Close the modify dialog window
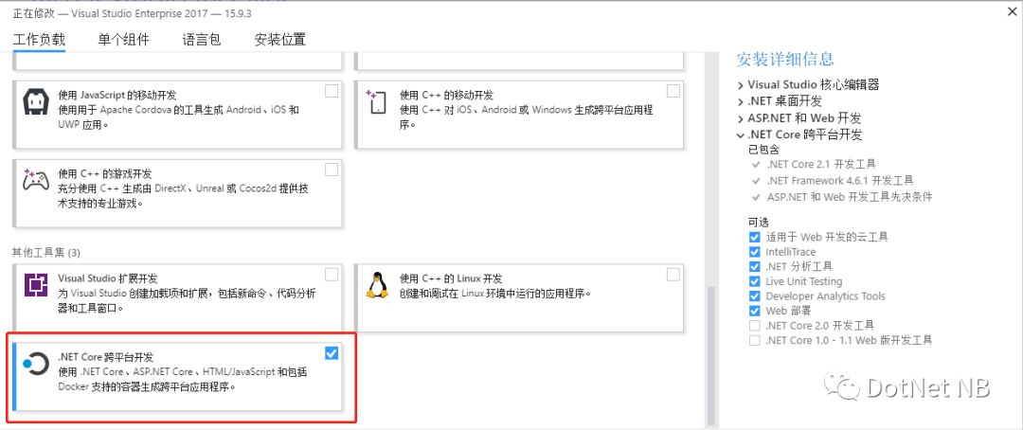1023x430 pixels. (1011, 9)
